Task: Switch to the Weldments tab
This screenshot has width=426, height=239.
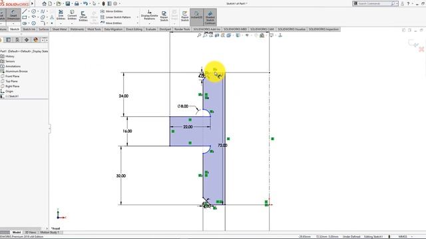Action: 77,29
